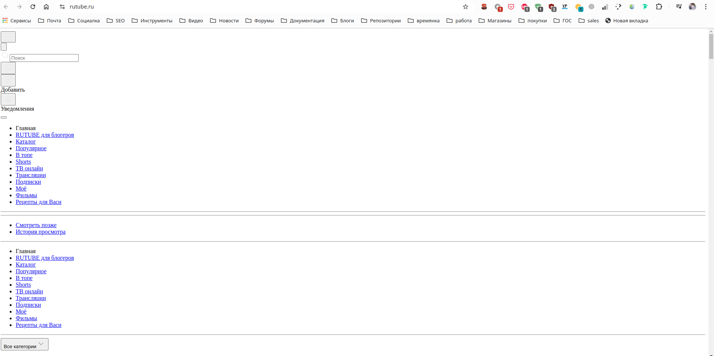Open the Блоги bookmarks folder

(342, 21)
